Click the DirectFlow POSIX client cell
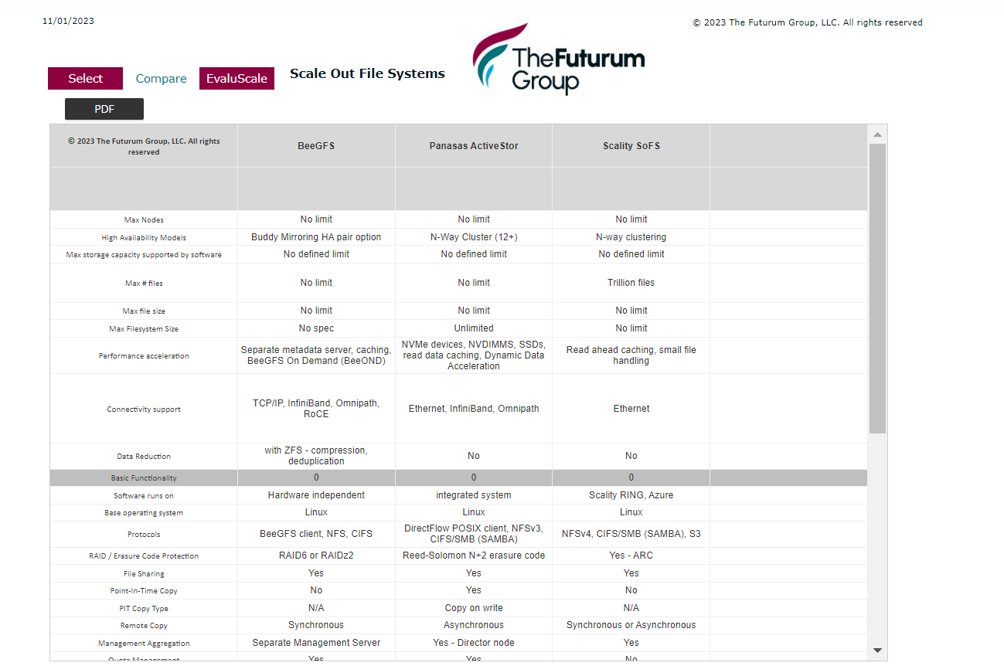 coord(474,534)
